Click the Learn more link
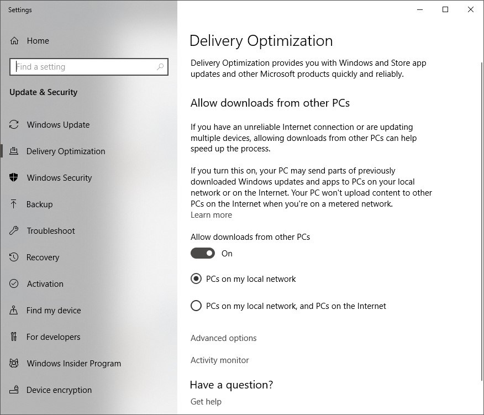 (x=211, y=214)
